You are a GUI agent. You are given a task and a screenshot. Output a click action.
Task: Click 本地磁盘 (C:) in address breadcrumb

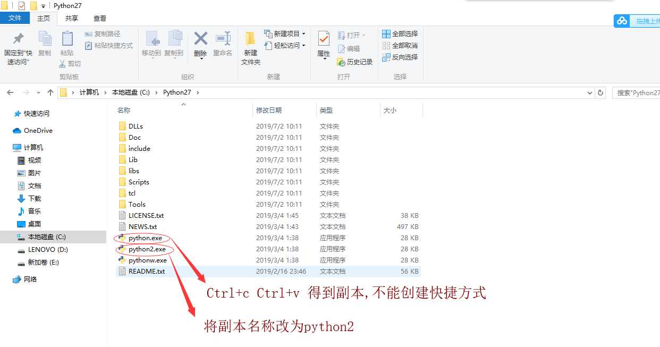(x=131, y=92)
